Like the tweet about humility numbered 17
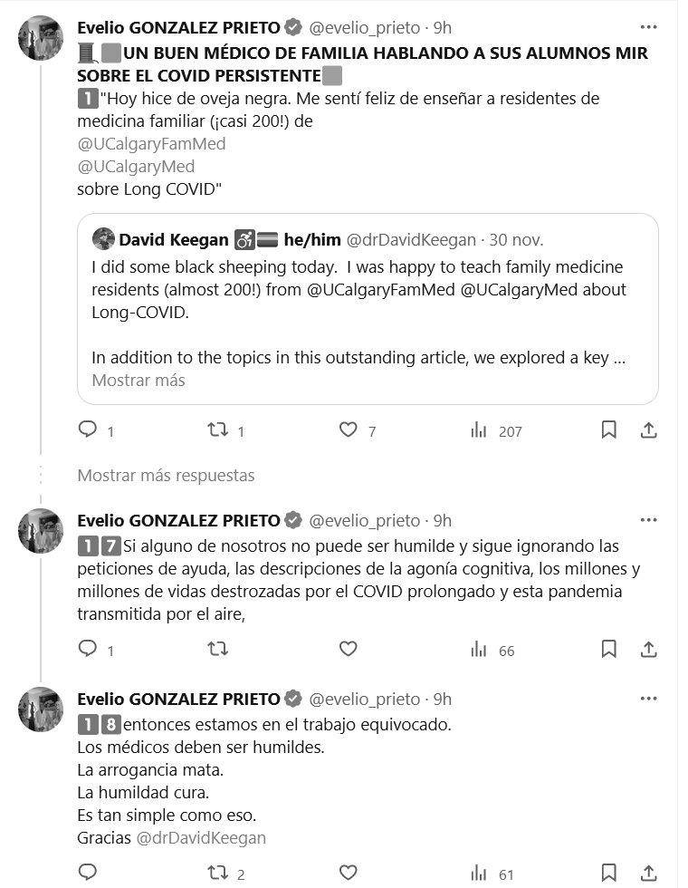The image size is (688, 888). 349,649
